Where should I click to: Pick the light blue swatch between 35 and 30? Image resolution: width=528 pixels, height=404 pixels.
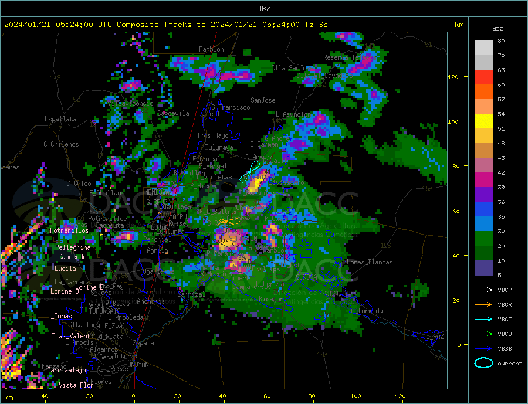coord(483,224)
